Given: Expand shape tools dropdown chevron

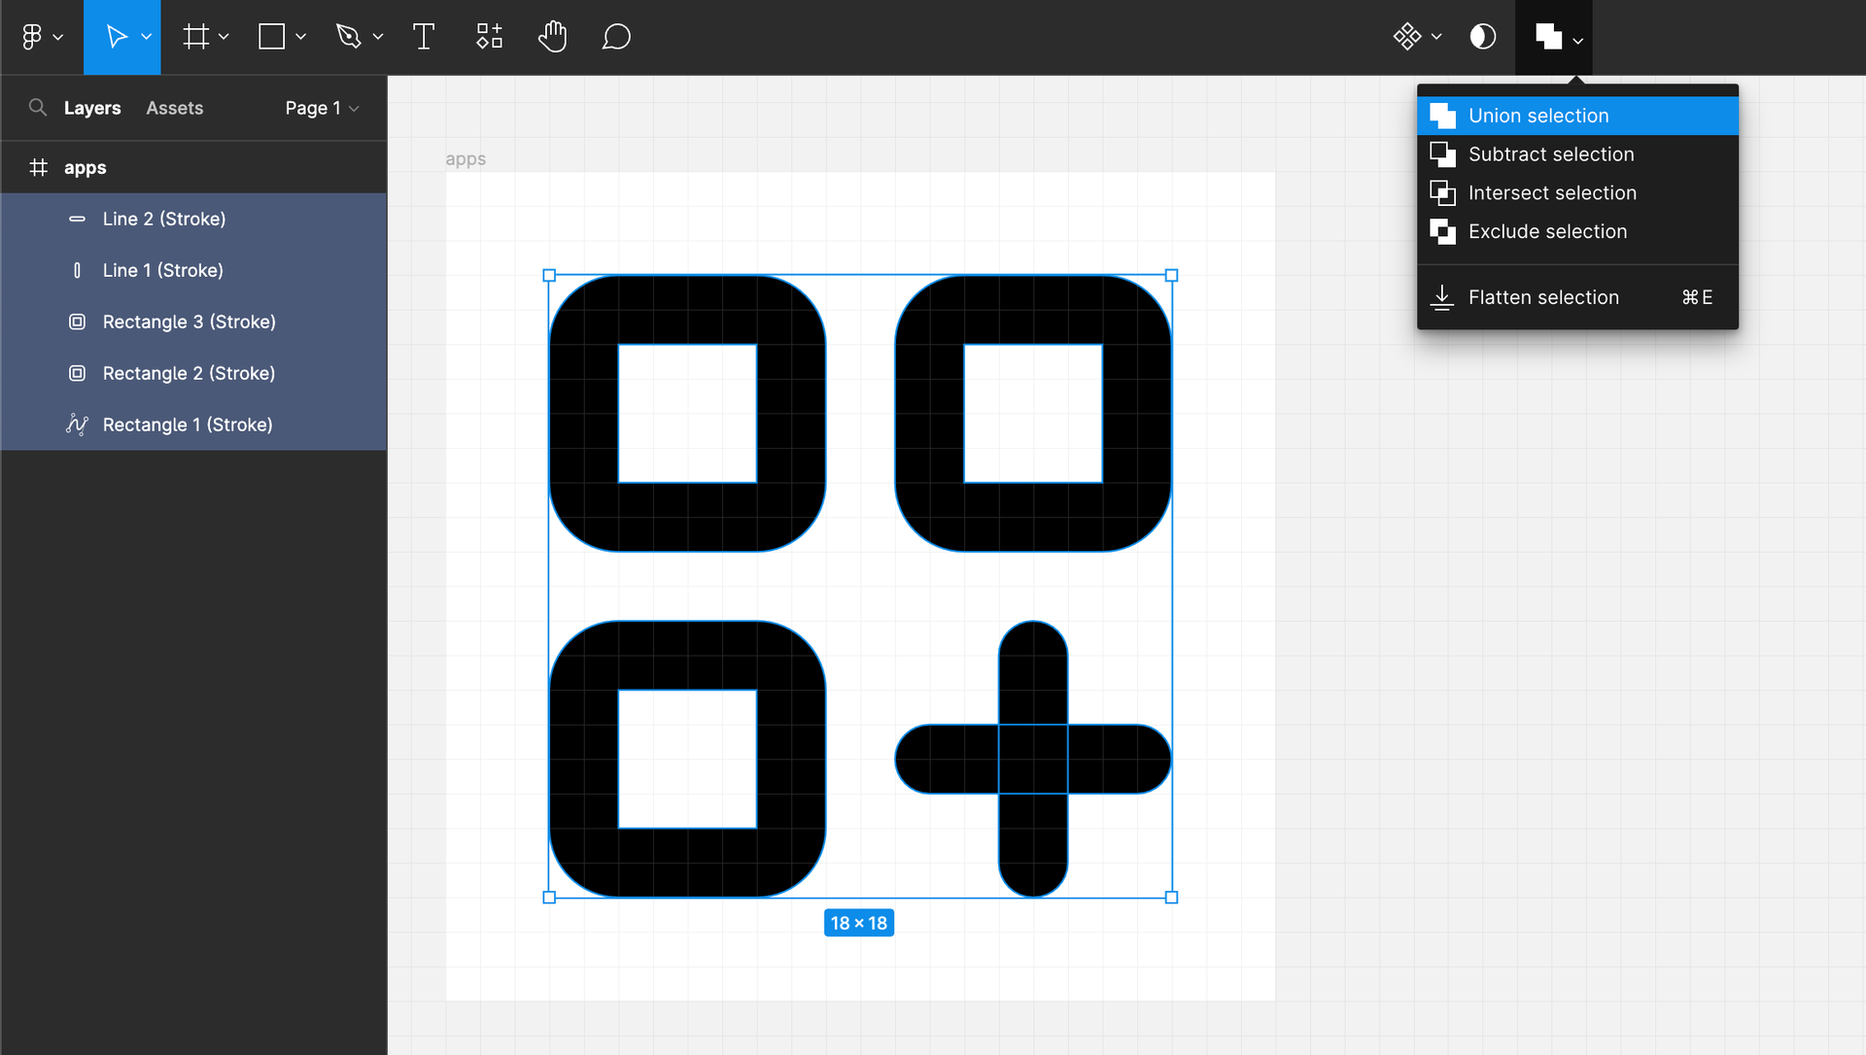Looking at the screenshot, I should click(301, 37).
